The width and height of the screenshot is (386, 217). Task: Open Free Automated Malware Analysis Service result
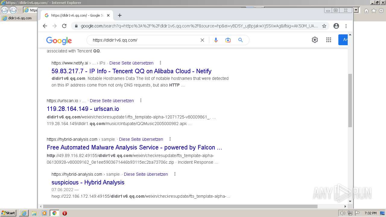134,147
